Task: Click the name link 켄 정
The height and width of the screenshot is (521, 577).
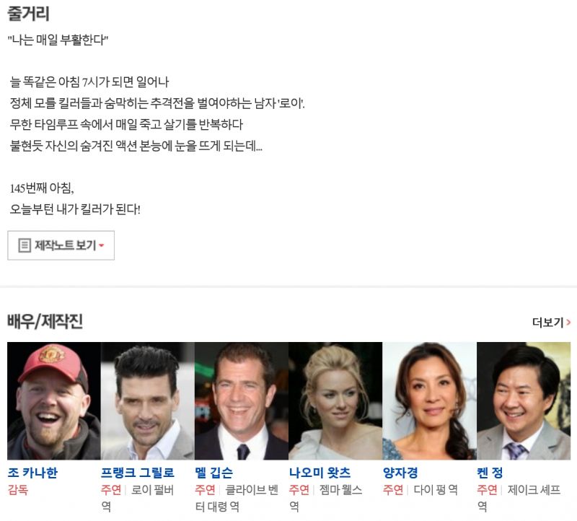Action: [490, 473]
